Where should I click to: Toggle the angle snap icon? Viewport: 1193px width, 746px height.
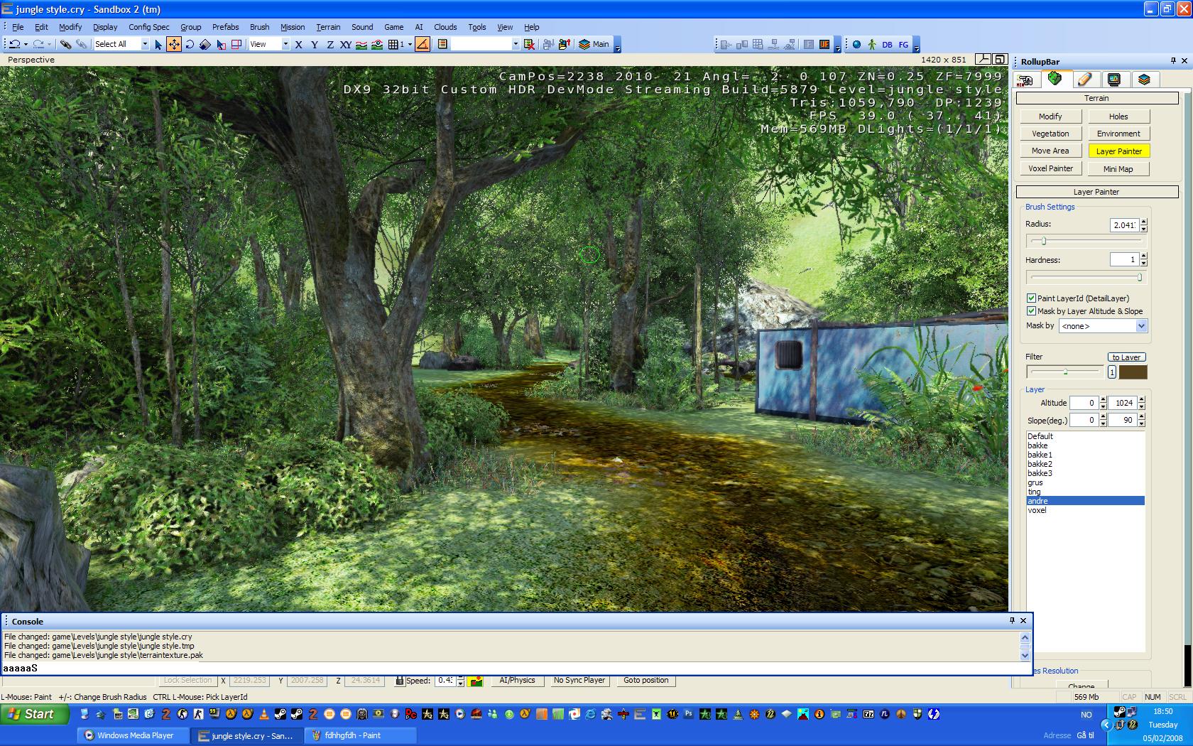coord(423,44)
